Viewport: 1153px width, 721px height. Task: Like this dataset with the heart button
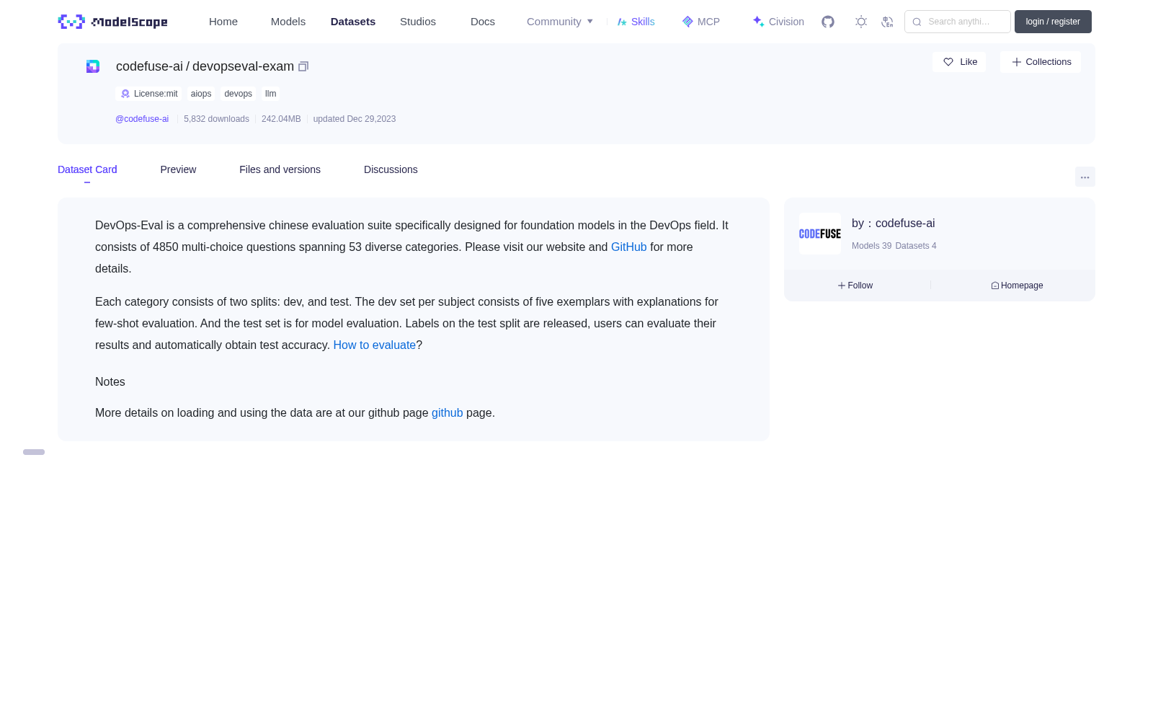pos(959,62)
